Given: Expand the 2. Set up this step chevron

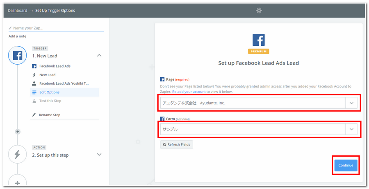Looking at the screenshot, I should (99, 155).
